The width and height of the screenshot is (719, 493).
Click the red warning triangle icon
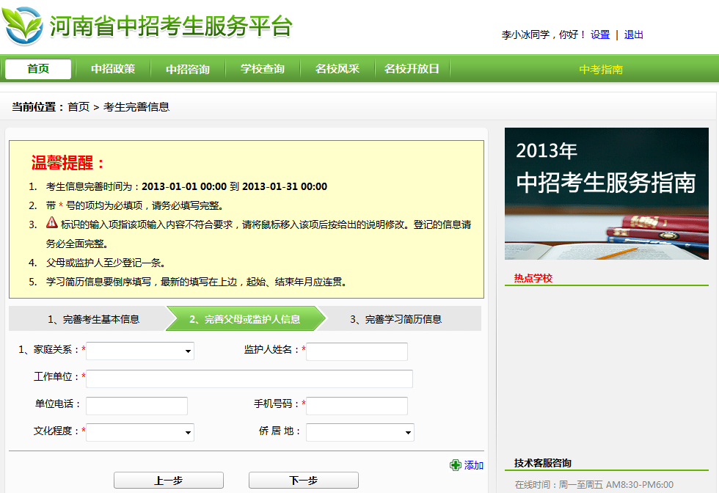[x=52, y=223]
